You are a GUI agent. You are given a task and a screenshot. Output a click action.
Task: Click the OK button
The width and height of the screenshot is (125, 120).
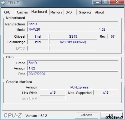(x=111, y=115)
